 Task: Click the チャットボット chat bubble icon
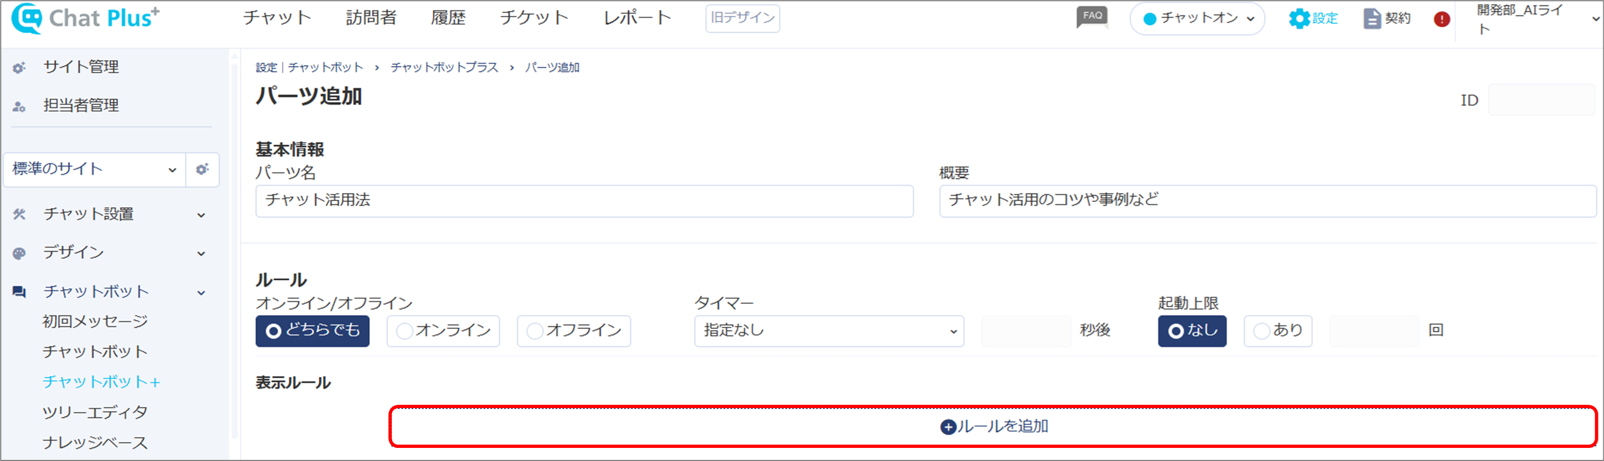click(x=19, y=292)
